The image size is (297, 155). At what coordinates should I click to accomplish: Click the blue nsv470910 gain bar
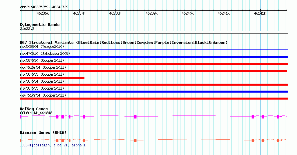click(x=154, y=57)
